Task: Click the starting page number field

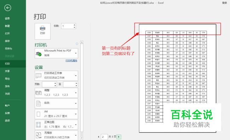Action: 48,84
